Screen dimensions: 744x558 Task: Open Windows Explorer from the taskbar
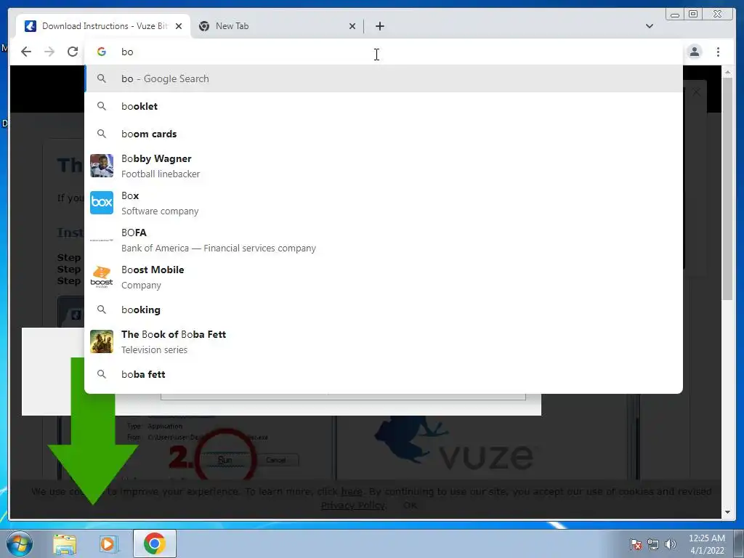pyautogui.click(x=65, y=544)
